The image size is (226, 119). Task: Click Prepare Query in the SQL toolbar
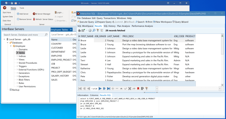103,22
